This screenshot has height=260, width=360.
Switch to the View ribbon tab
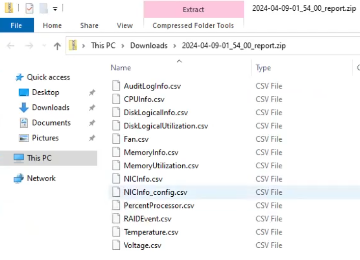125,26
